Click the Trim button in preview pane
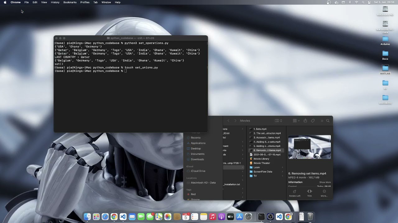The image size is (398, 223). tap(309, 193)
